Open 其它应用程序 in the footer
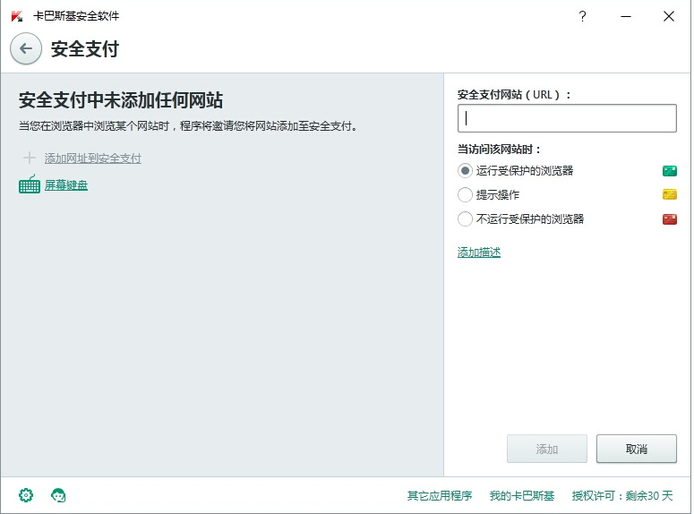This screenshot has height=514, width=694. (x=439, y=495)
